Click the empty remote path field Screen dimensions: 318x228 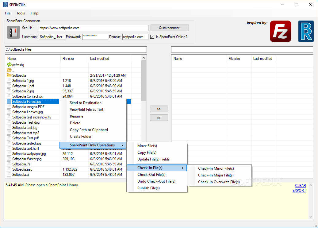(242, 49)
